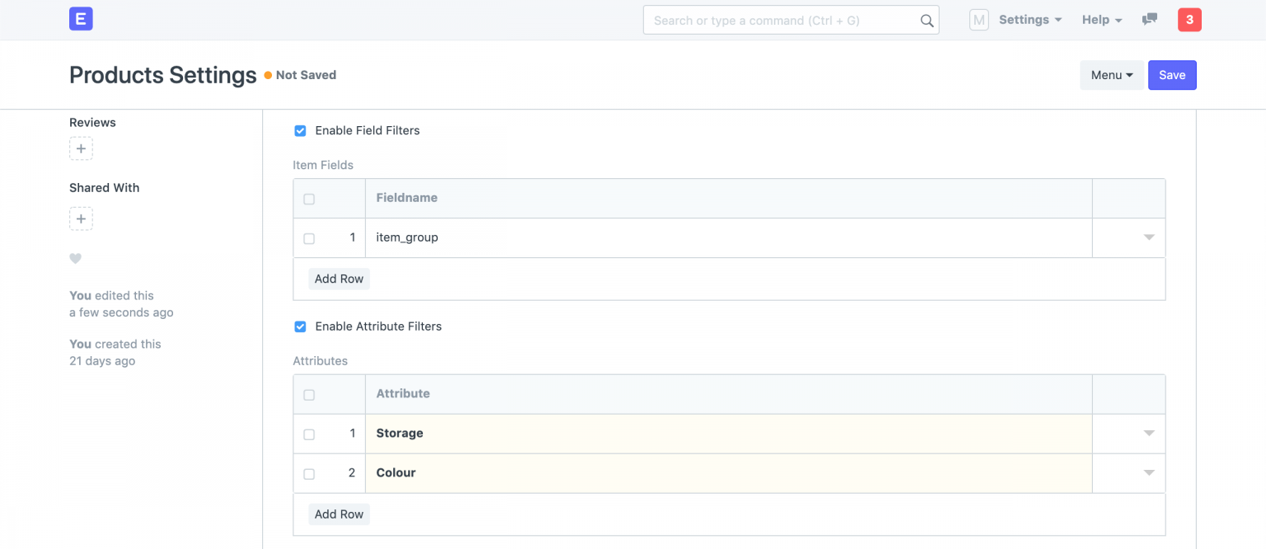
Task: Click the search magnifier icon
Action: [x=926, y=20]
